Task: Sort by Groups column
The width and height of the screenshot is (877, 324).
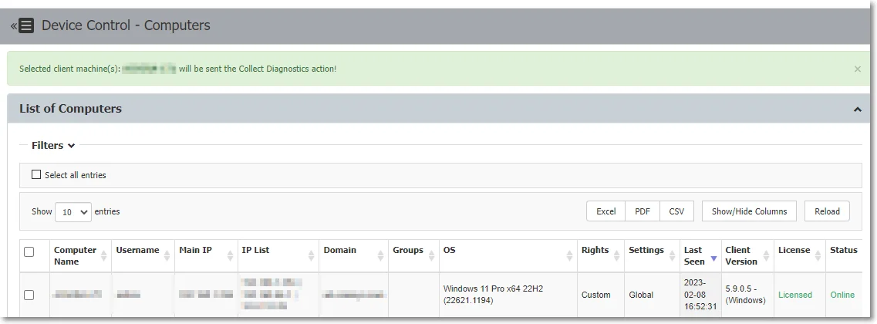Action: (x=413, y=256)
